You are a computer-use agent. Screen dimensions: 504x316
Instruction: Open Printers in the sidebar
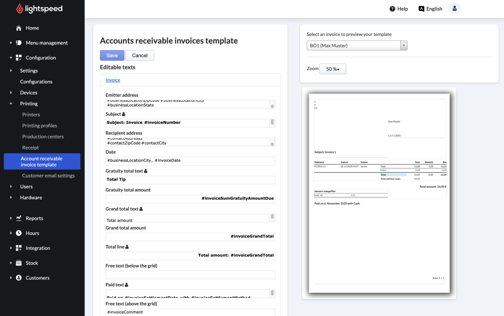point(31,114)
